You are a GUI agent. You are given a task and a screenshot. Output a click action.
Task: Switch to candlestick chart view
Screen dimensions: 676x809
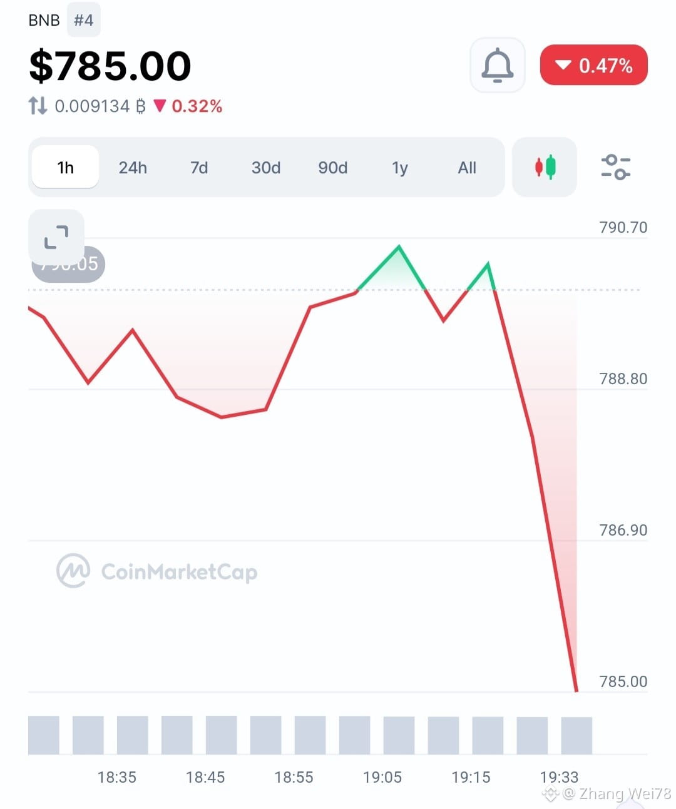[x=545, y=167]
